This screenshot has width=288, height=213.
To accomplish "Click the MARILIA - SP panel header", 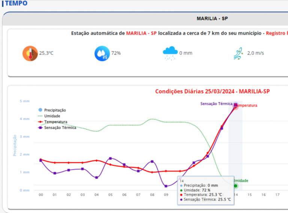I will pyautogui.click(x=212, y=18).
